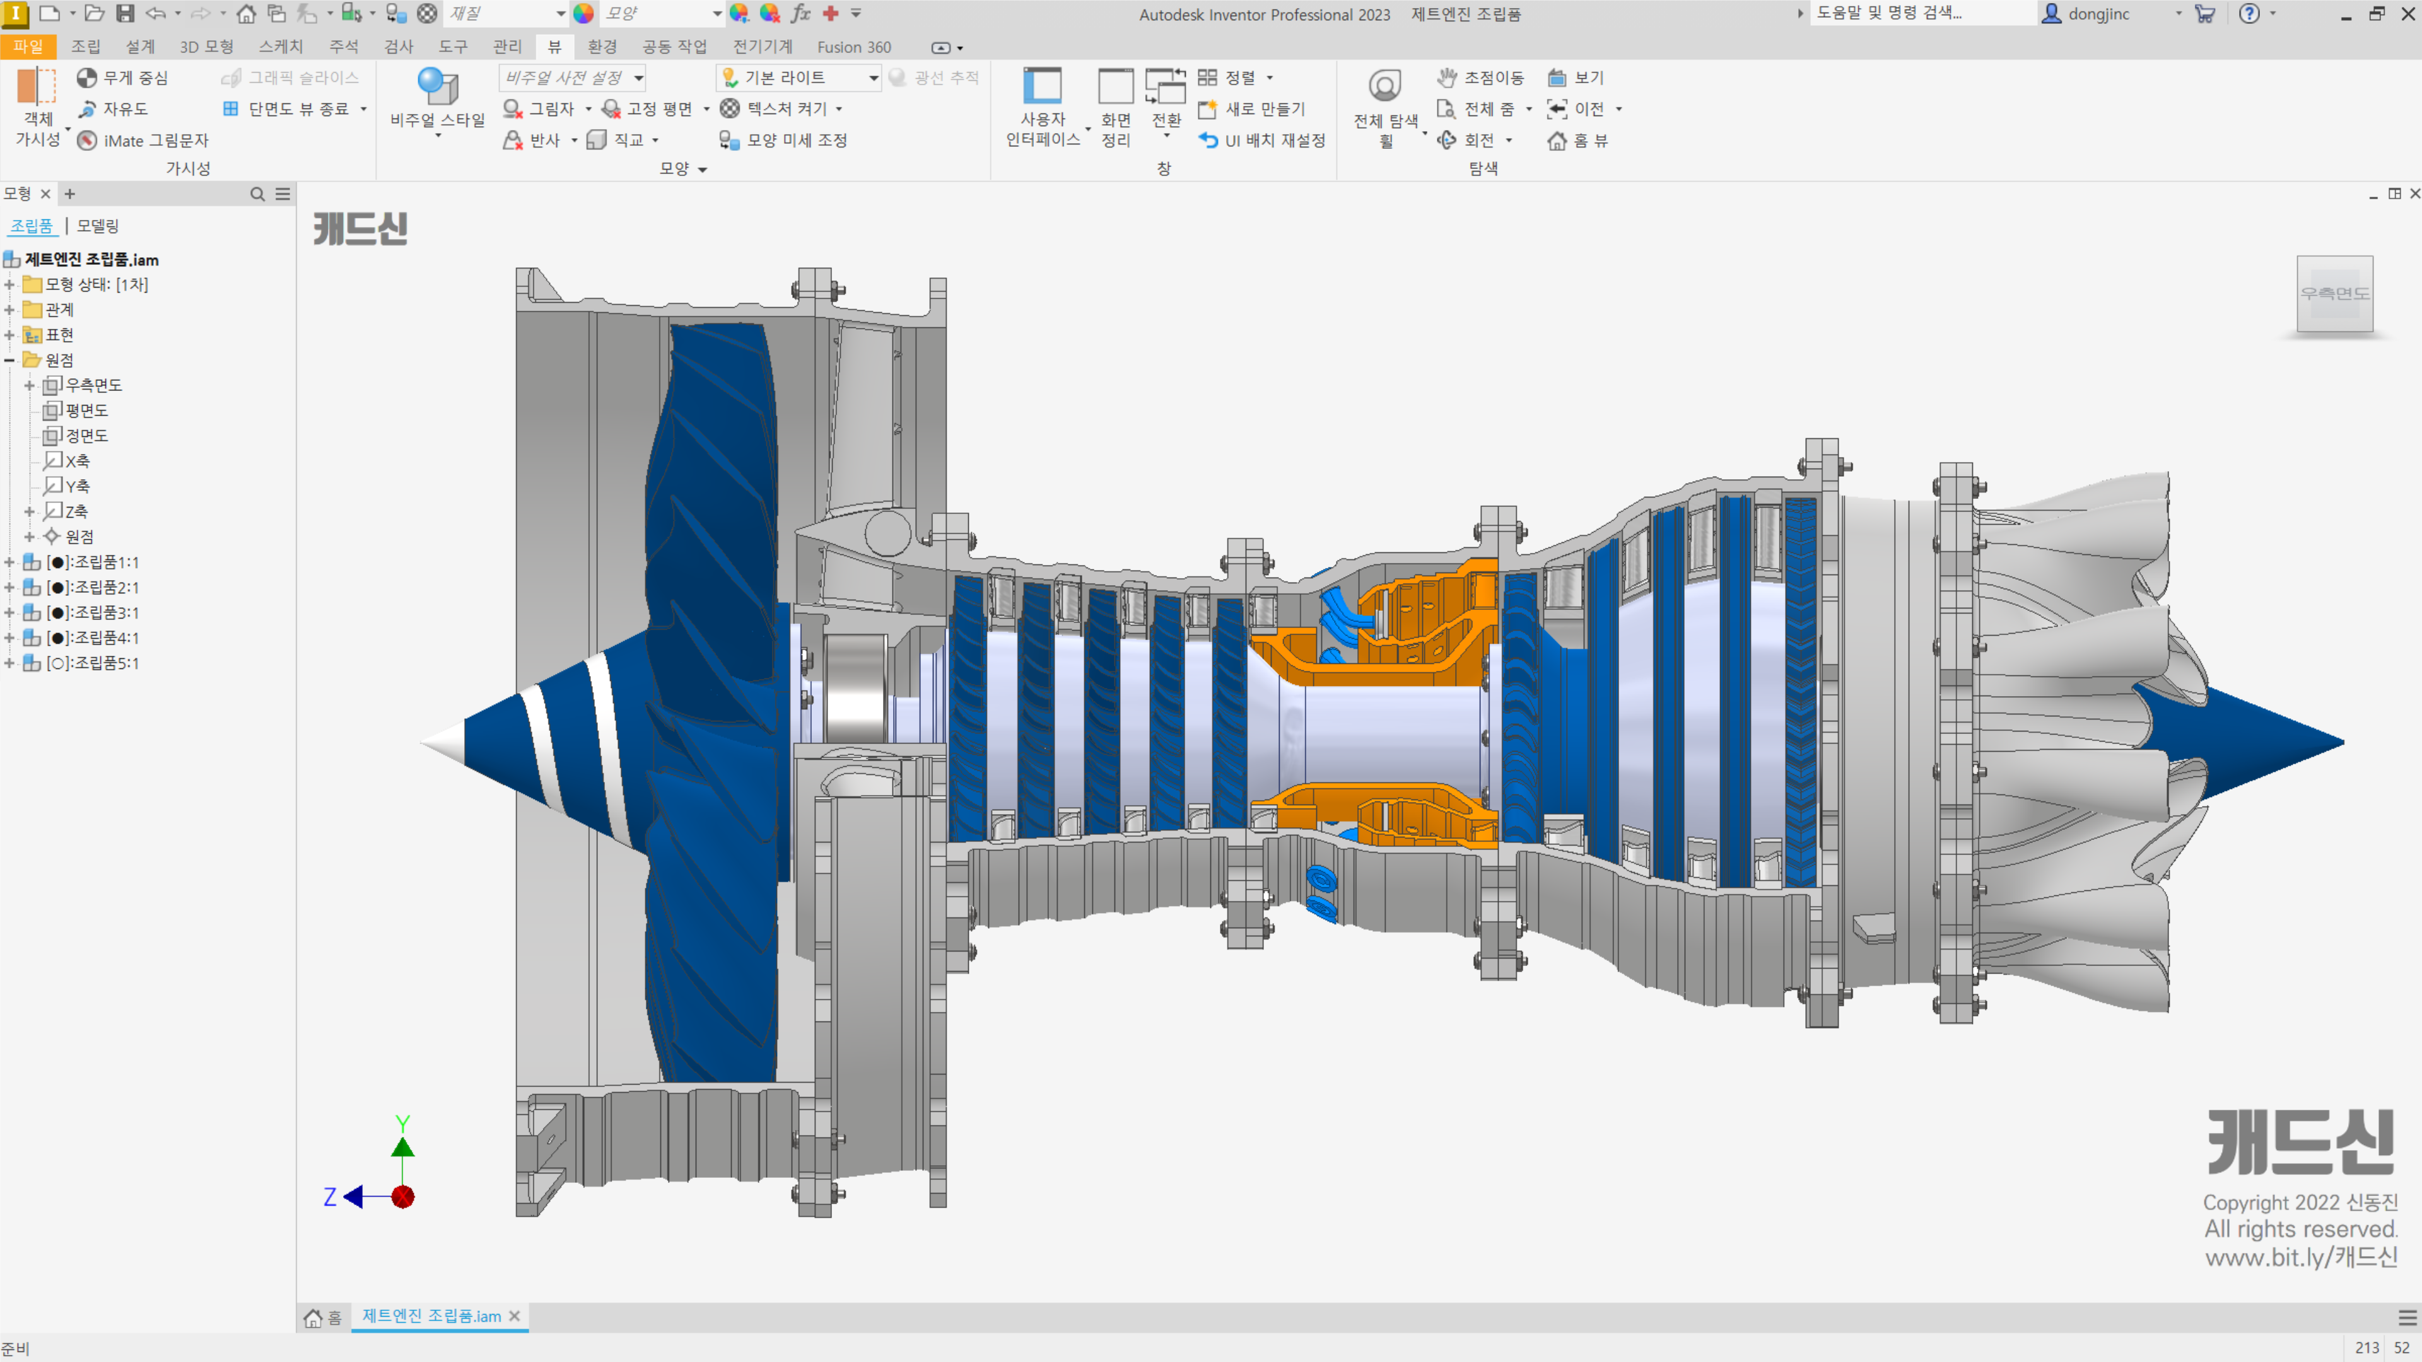Click the 직교 orthographic view icon
This screenshot has width=2422, height=1362.
(596, 140)
